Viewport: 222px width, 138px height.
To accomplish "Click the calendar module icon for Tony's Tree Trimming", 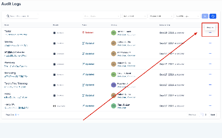I will (x=54, y=85).
